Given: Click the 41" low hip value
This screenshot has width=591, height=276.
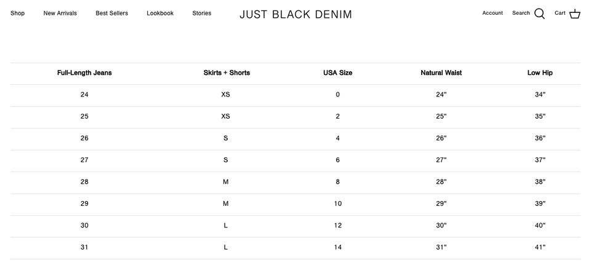Looking at the screenshot, I should [x=540, y=247].
